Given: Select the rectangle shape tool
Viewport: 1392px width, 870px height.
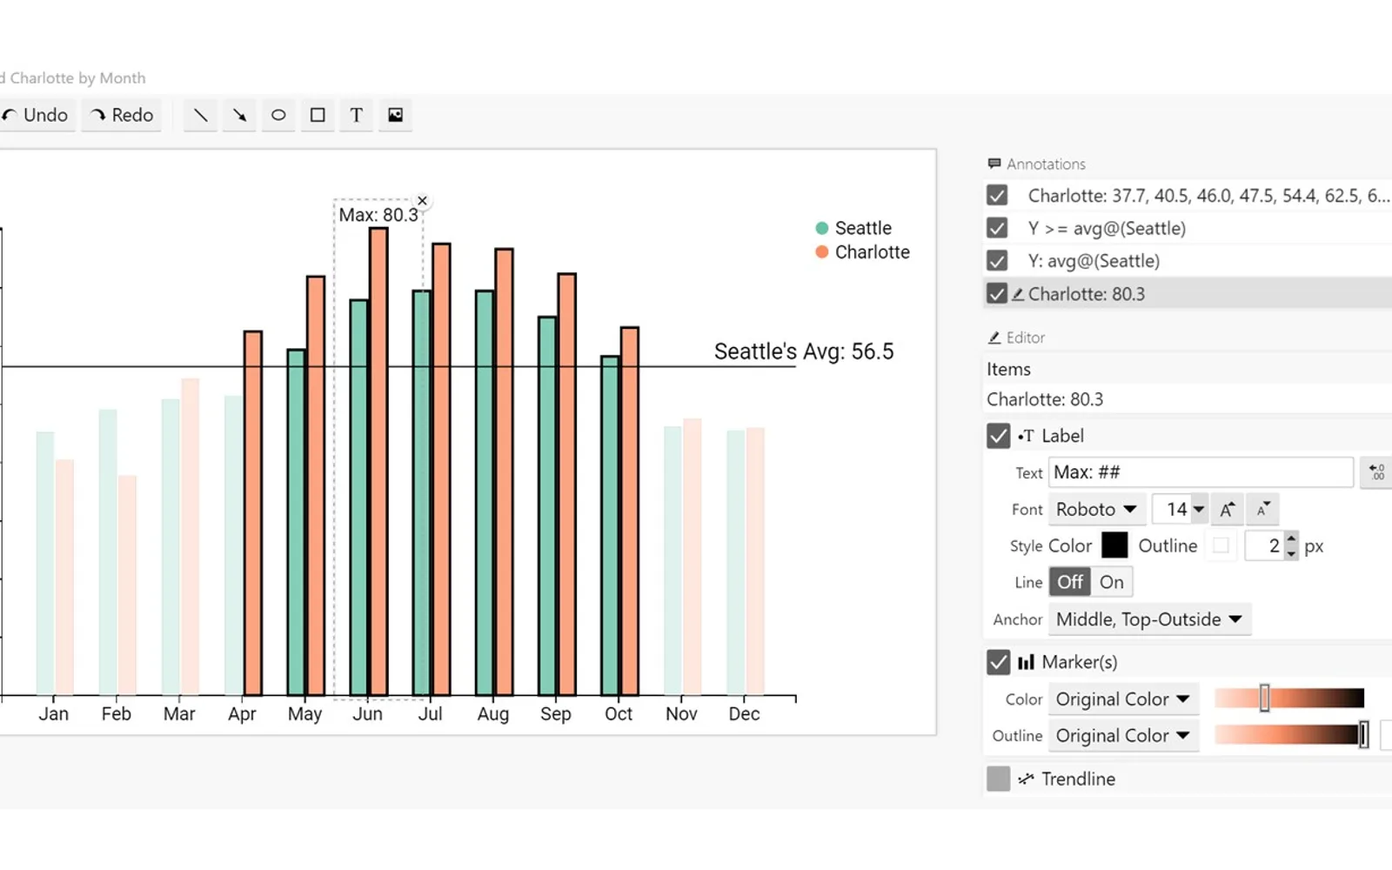Looking at the screenshot, I should point(318,115).
